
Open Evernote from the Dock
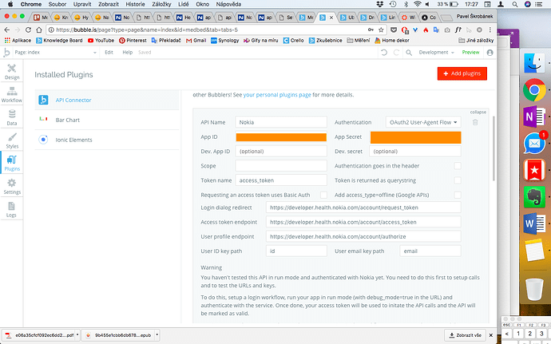coord(534,197)
